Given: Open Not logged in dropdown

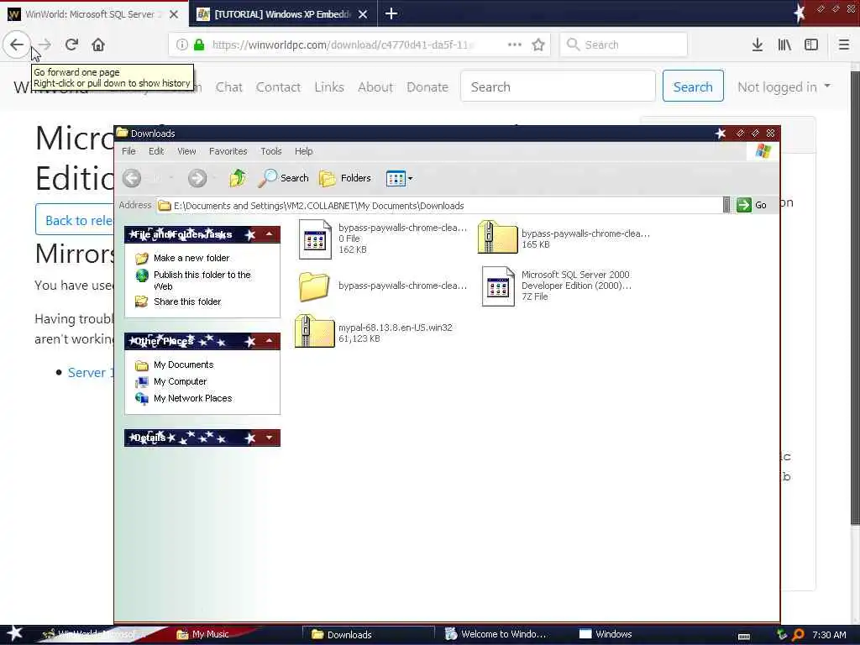Looking at the screenshot, I should 784,87.
